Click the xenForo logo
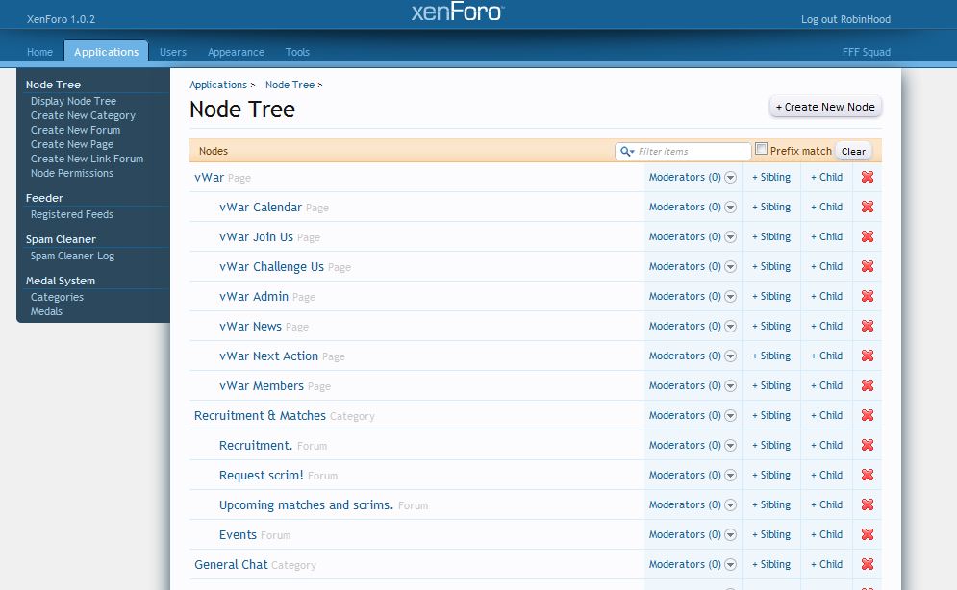Screen dimensions: 957x590 [x=457, y=12]
